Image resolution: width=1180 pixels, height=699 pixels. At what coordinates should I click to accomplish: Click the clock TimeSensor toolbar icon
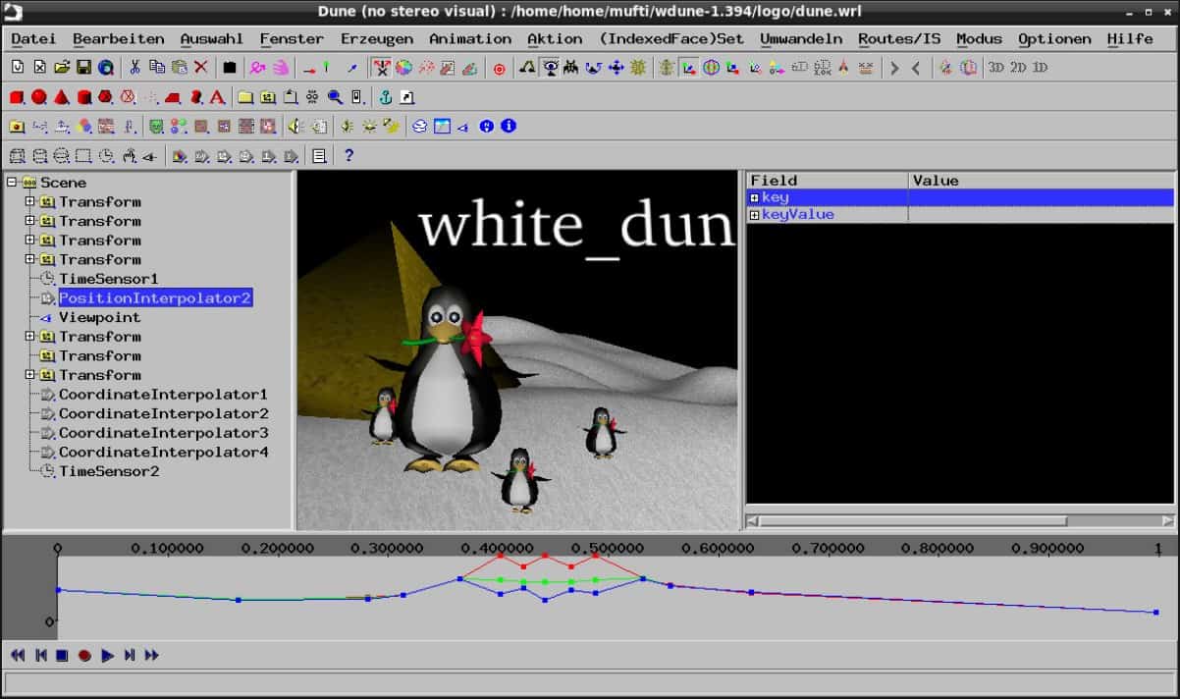tap(106, 155)
